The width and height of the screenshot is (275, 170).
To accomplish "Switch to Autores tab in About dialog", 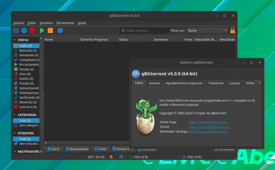I will click(154, 83).
